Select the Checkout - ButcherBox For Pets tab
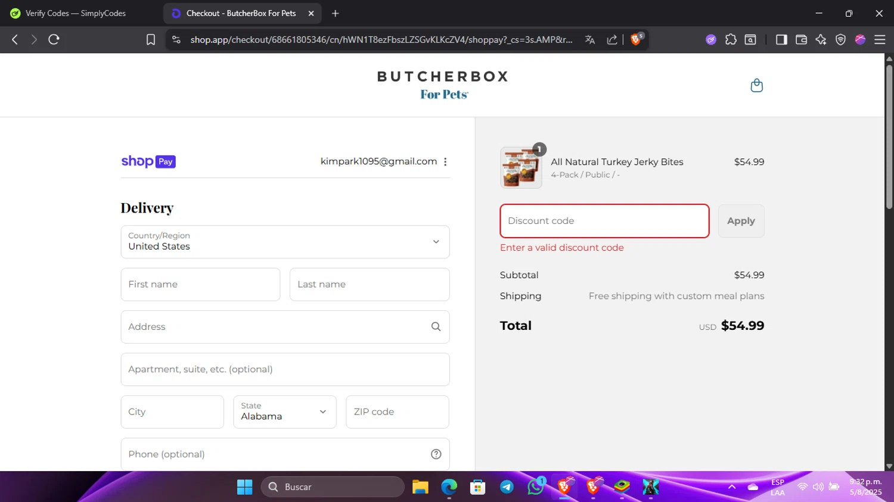 242,13
